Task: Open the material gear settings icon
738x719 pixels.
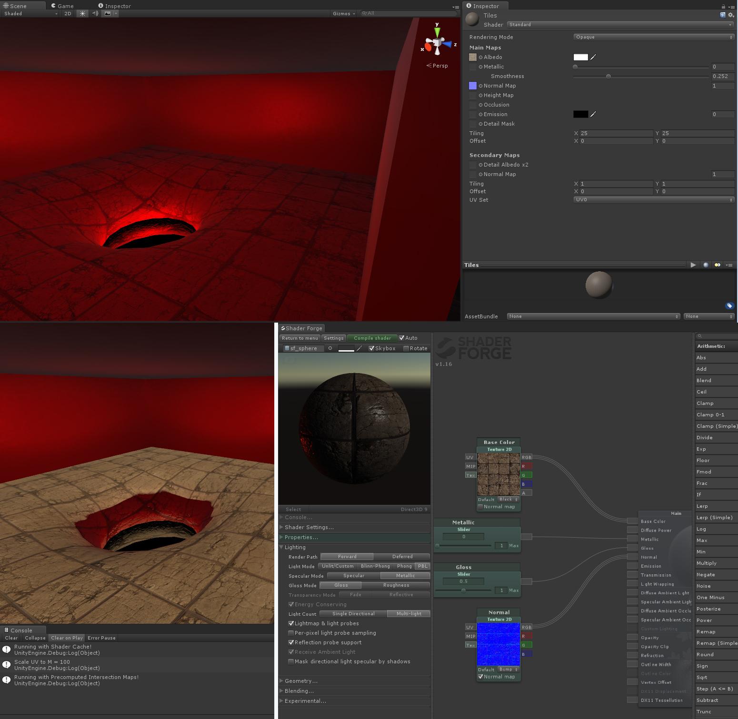Action: (x=731, y=15)
